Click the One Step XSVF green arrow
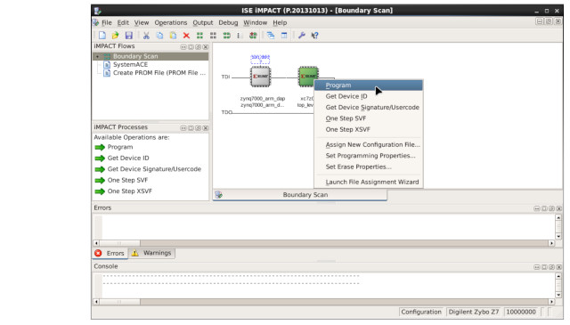Image resolution: width=570 pixels, height=325 pixels. pyautogui.click(x=100, y=191)
